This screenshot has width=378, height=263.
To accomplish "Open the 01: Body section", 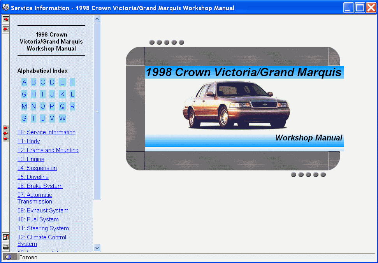I will pos(29,141).
